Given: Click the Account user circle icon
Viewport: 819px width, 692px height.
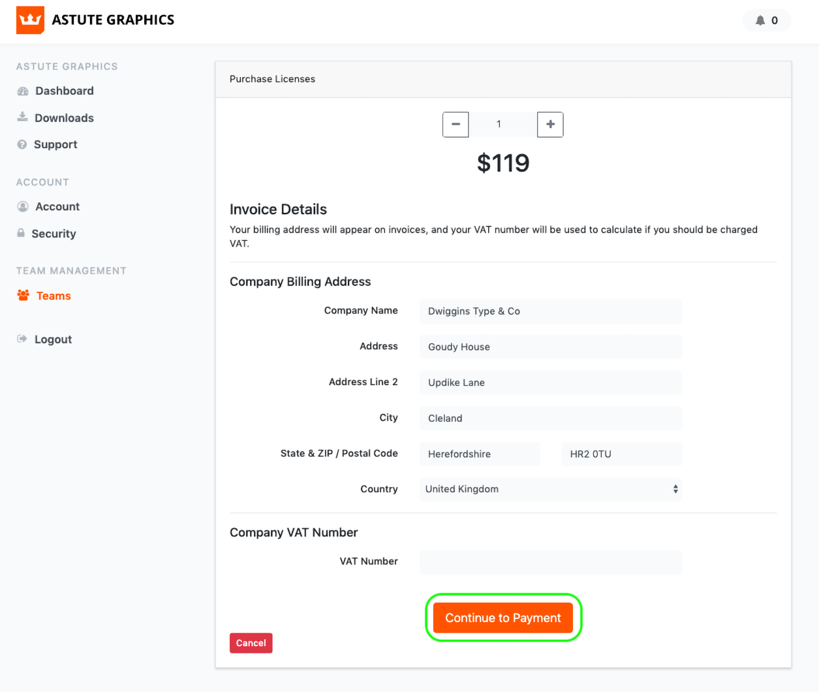Looking at the screenshot, I should (23, 206).
